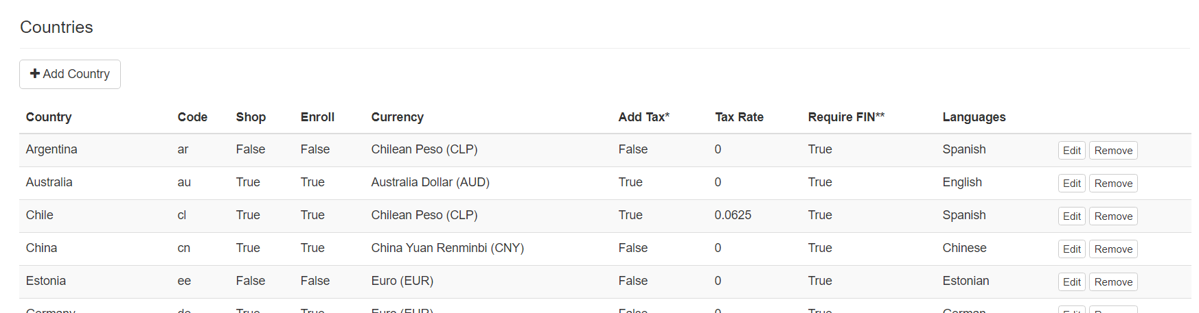Viewport: 1199px width, 313px height.
Task: Click the 0.0625 tax rate value
Action: [733, 215]
